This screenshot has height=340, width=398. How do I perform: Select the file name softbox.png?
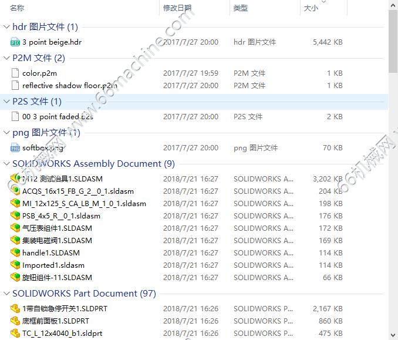[x=43, y=148]
